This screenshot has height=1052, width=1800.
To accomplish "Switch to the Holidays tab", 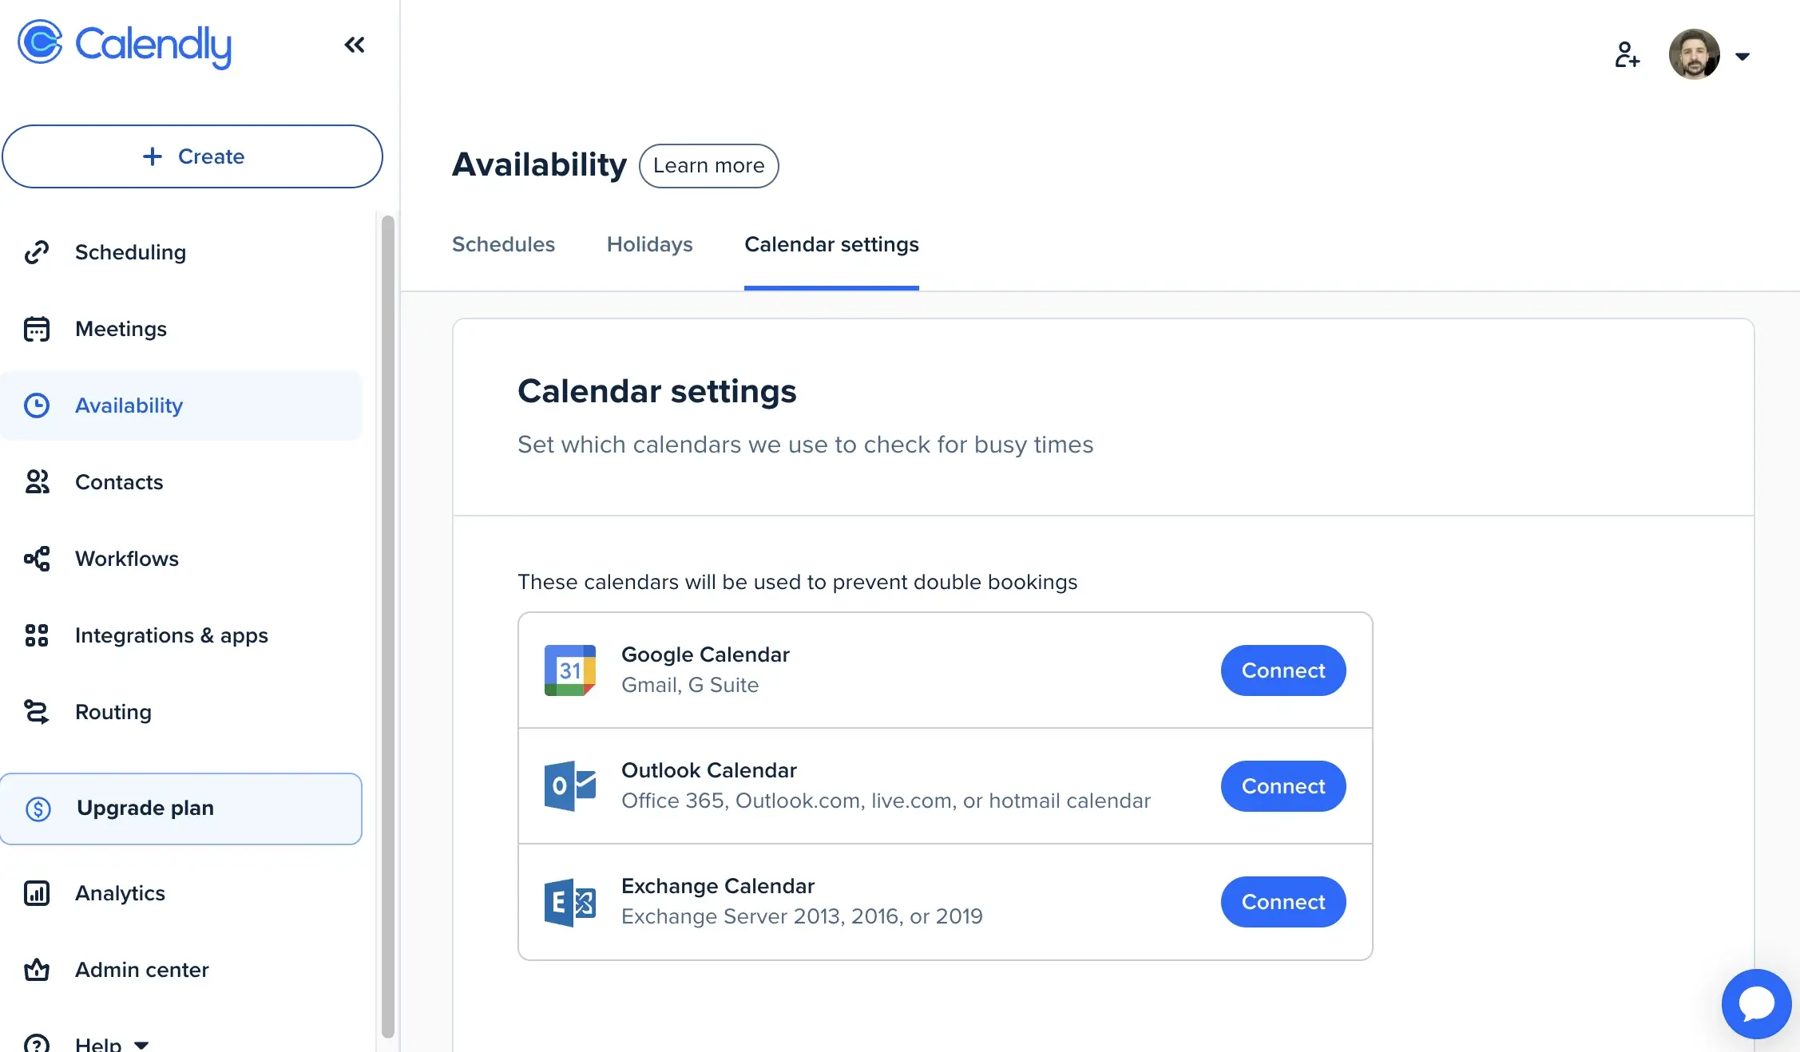I will point(649,244).
